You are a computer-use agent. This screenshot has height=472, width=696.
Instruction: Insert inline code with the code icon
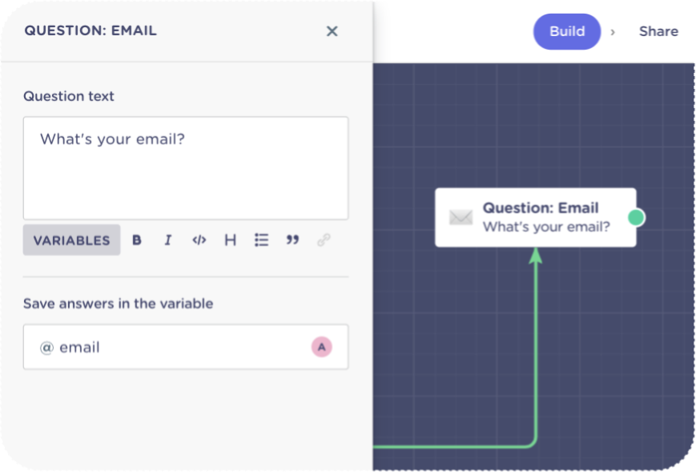pyautogui.click(x=199, y=240)
